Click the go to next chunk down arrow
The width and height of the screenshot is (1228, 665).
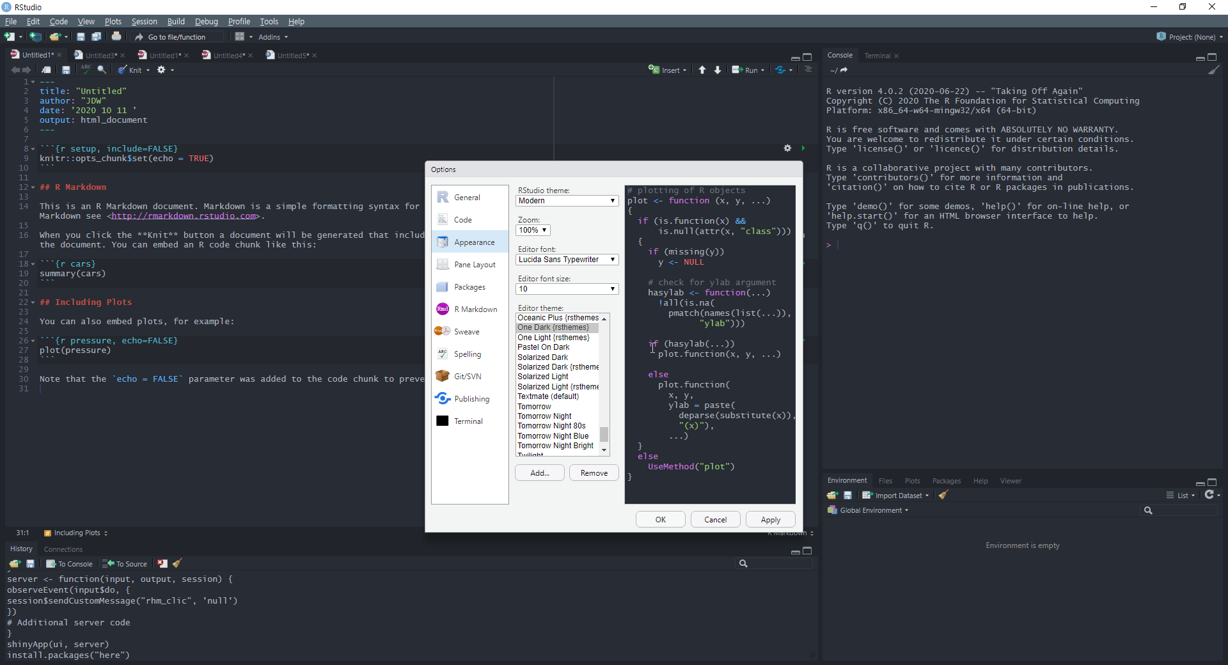click(718, 70)
